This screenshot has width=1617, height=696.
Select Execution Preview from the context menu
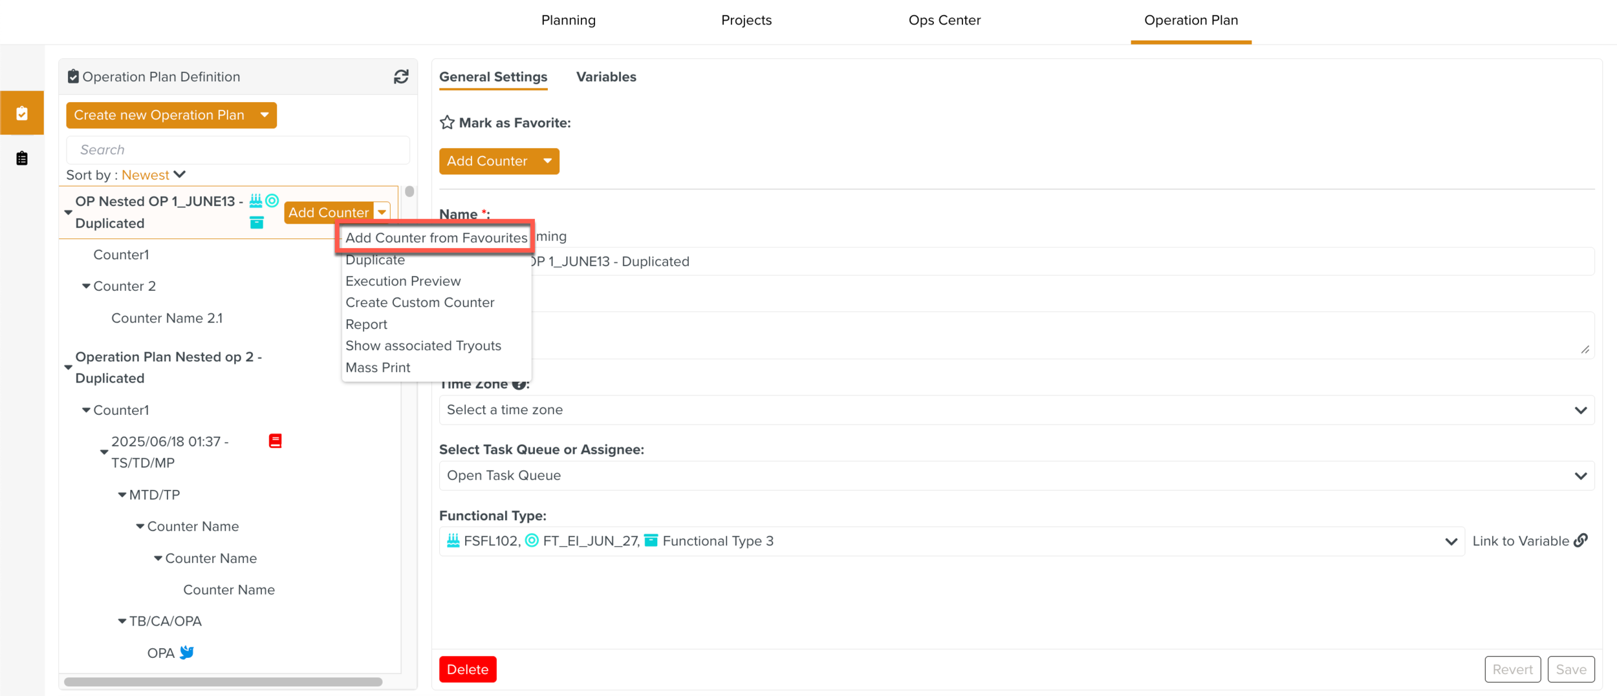(x=403, y=281)
